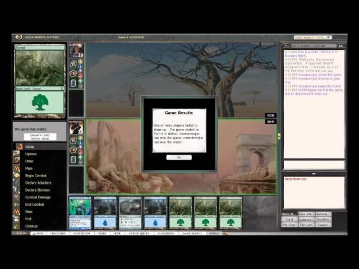Click opponent's white mana pool icon
The image size is (359, 269).
tap(81, 61)
